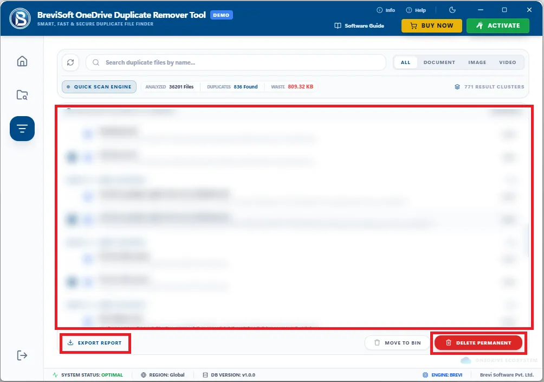Click DELETE PERMANENT button
Image resolution: width=544 pixels, height=382 pixels.
pyautogui.click(x=478, y=343)
